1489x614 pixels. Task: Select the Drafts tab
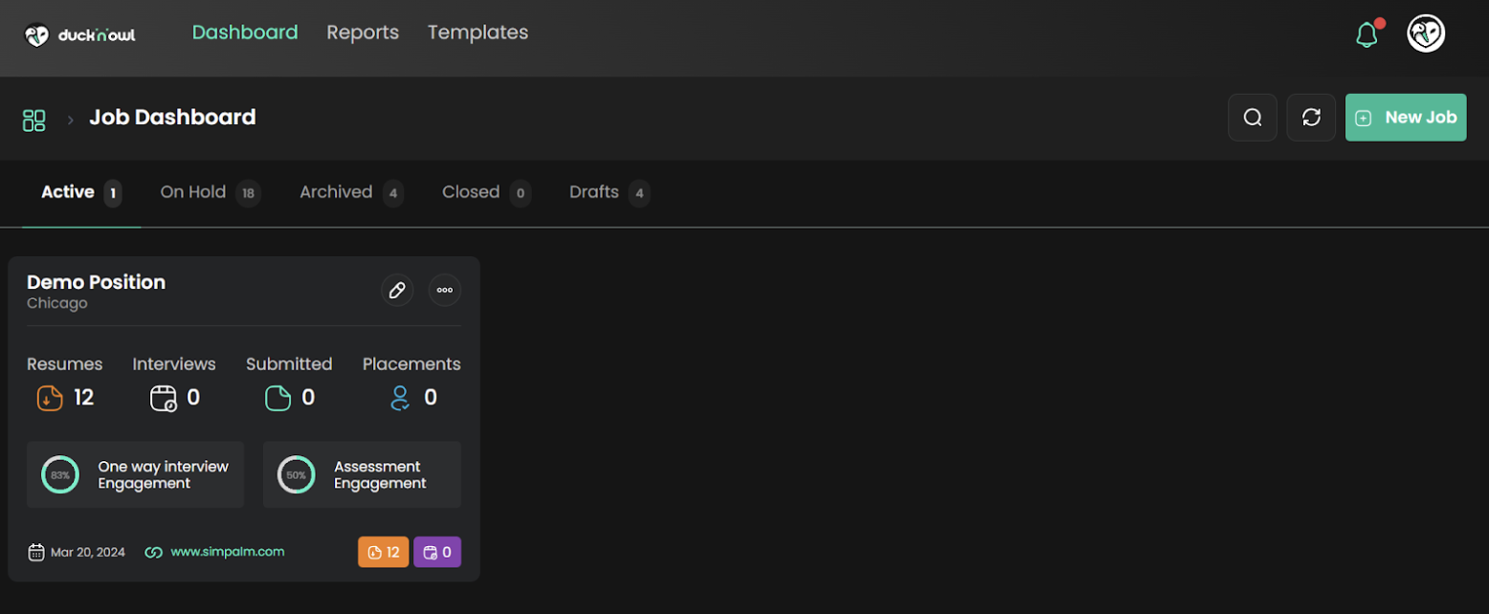593,192
